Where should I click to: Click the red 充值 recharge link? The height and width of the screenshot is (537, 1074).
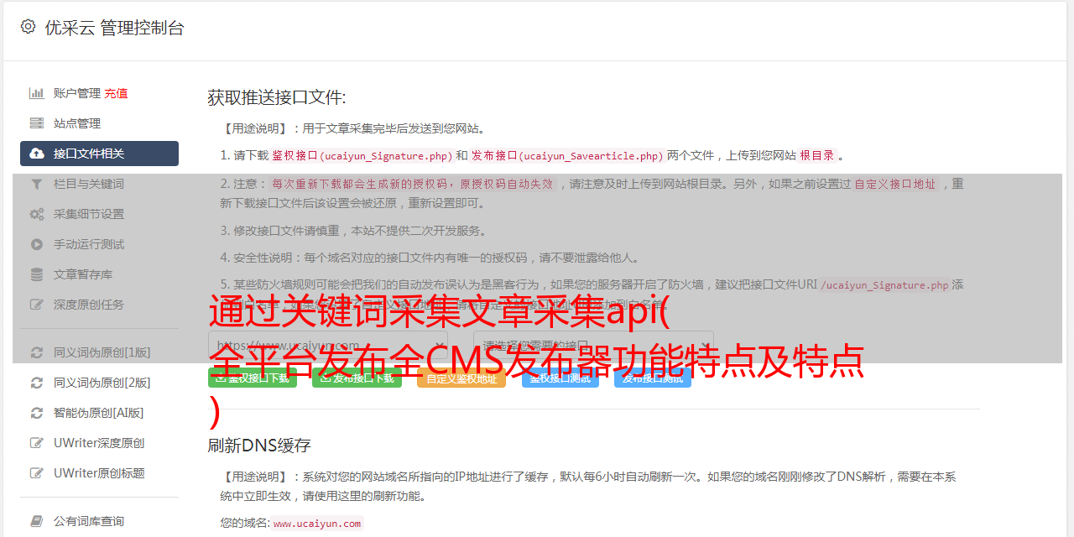(116, 93)
